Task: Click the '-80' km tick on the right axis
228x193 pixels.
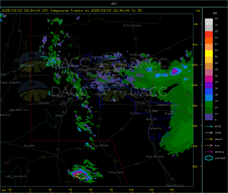Action: click(196, 24)
